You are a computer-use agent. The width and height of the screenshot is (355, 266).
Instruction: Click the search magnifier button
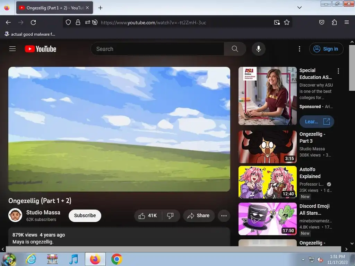(235, 49)
